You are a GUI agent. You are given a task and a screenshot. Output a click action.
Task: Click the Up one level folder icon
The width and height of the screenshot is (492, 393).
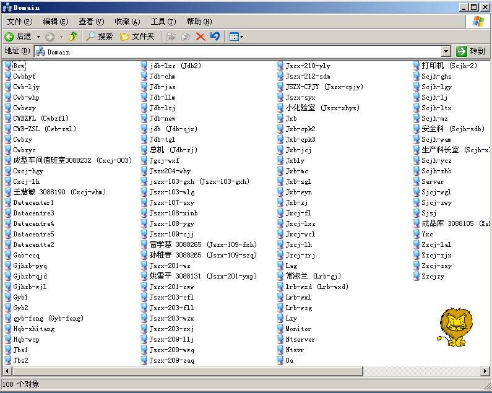click(73, 37)
